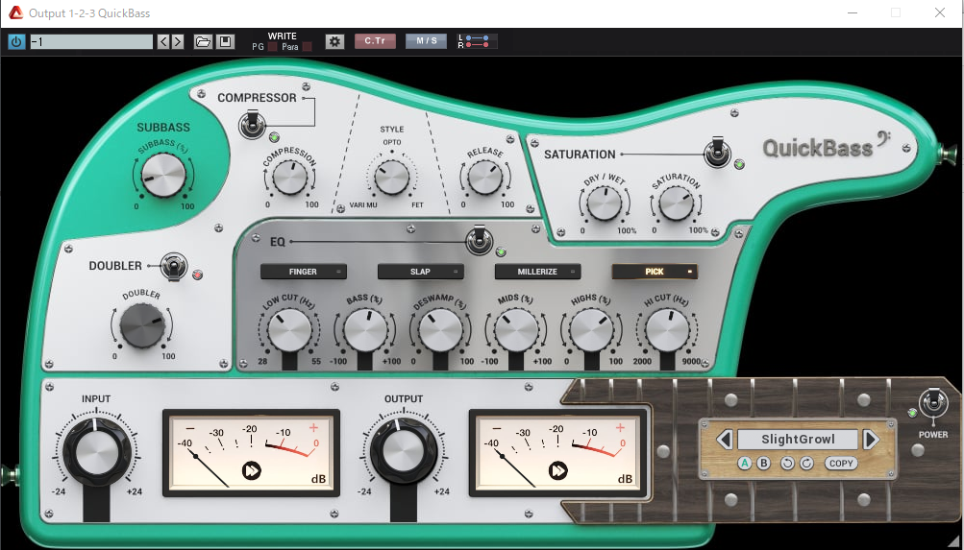The height and width of the screenshot is (550, 964).
Task: Click the Doubler amount knob
Action: point(142,326)
